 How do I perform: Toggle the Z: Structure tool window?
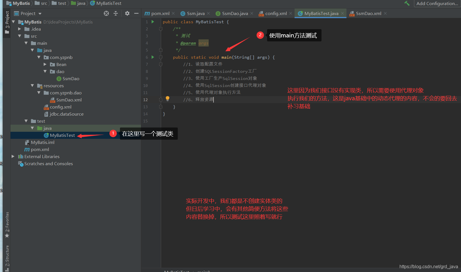(7, 258)
